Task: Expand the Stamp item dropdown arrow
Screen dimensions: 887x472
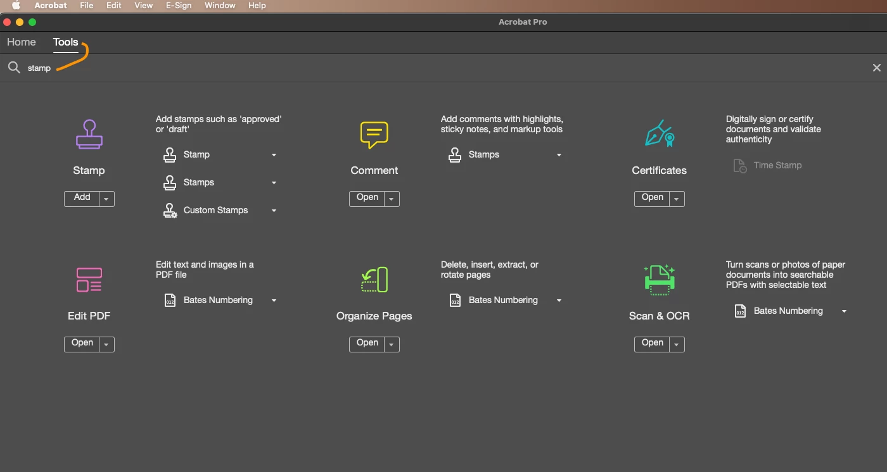Action: (x=274, y=155)
